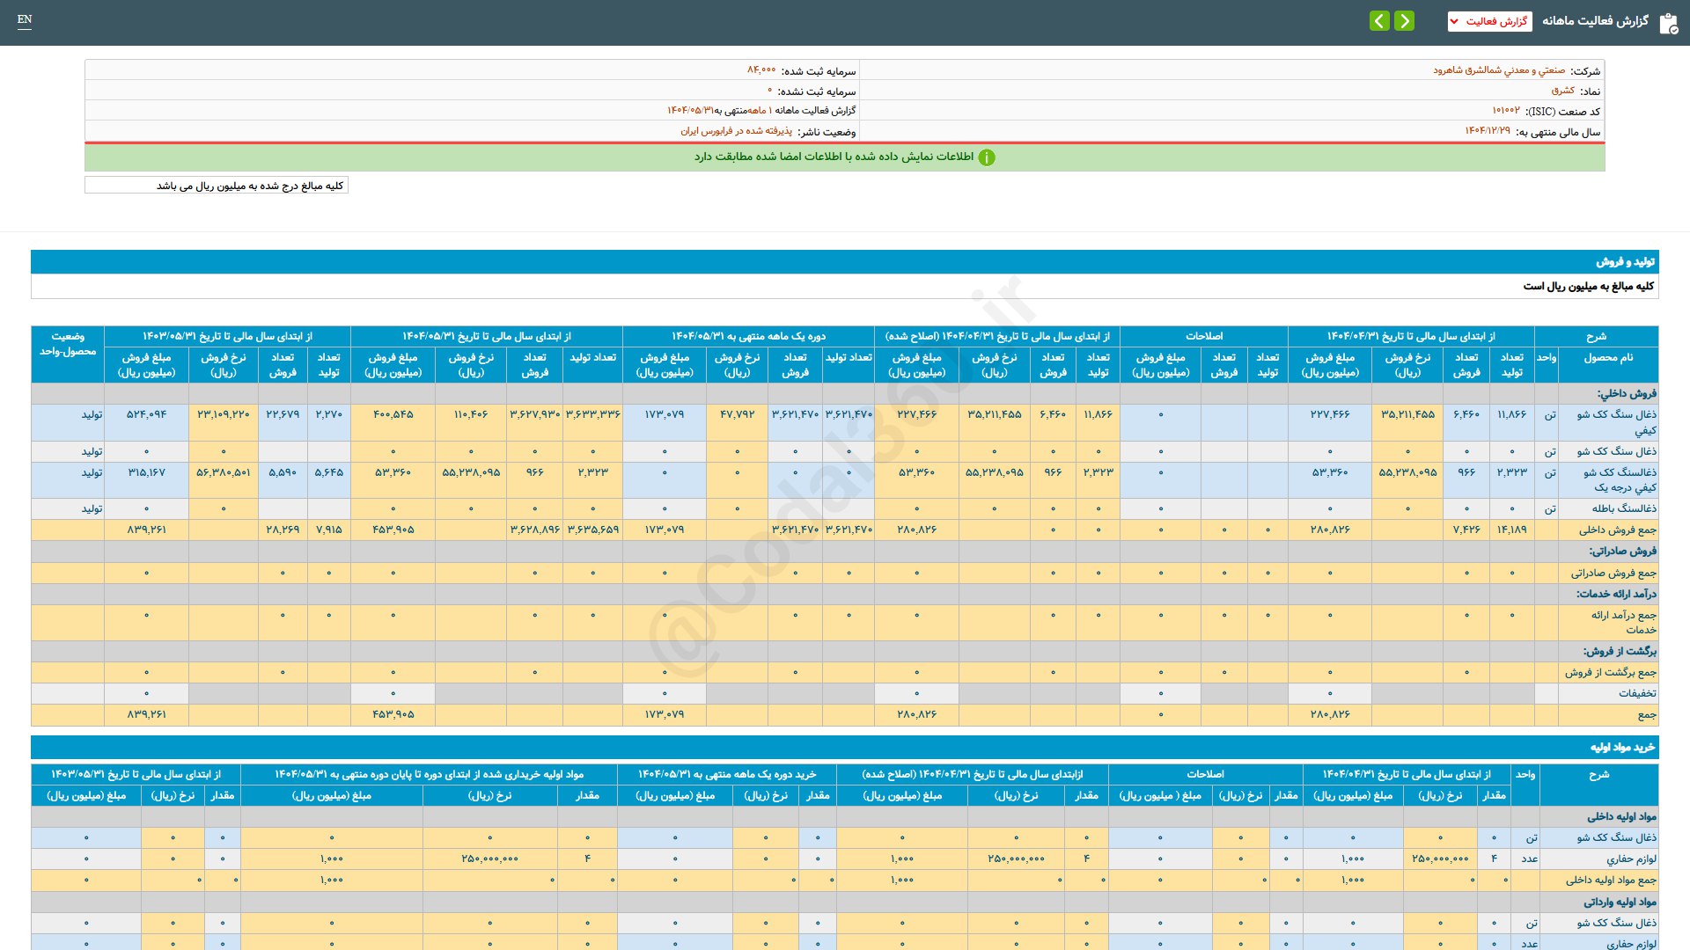1690x950 pixels.
Task: Click the اصلاحات column header in sales table
Action: [1203, 336]
